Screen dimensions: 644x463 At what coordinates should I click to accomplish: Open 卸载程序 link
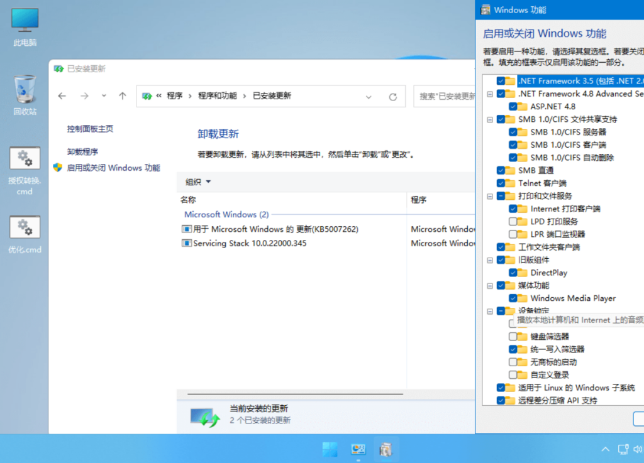pyautogui.click(x=82, y=152)
